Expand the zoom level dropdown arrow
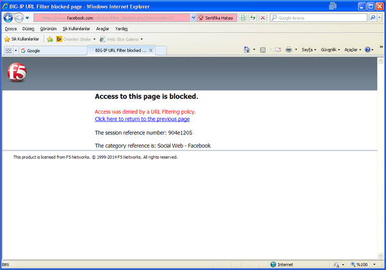 click(x=374, y=265)
